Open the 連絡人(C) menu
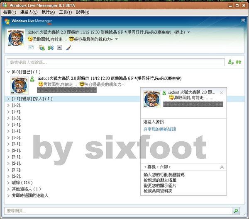 tap(29, 12)
